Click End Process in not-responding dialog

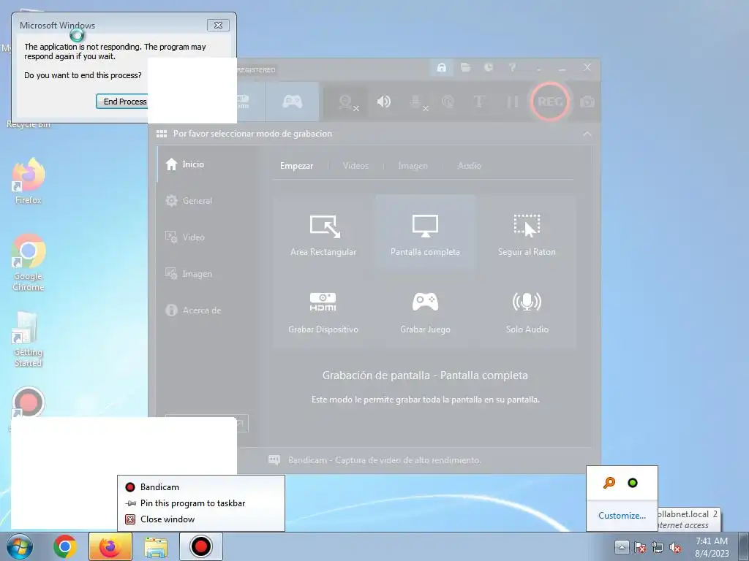click(123, 102)
